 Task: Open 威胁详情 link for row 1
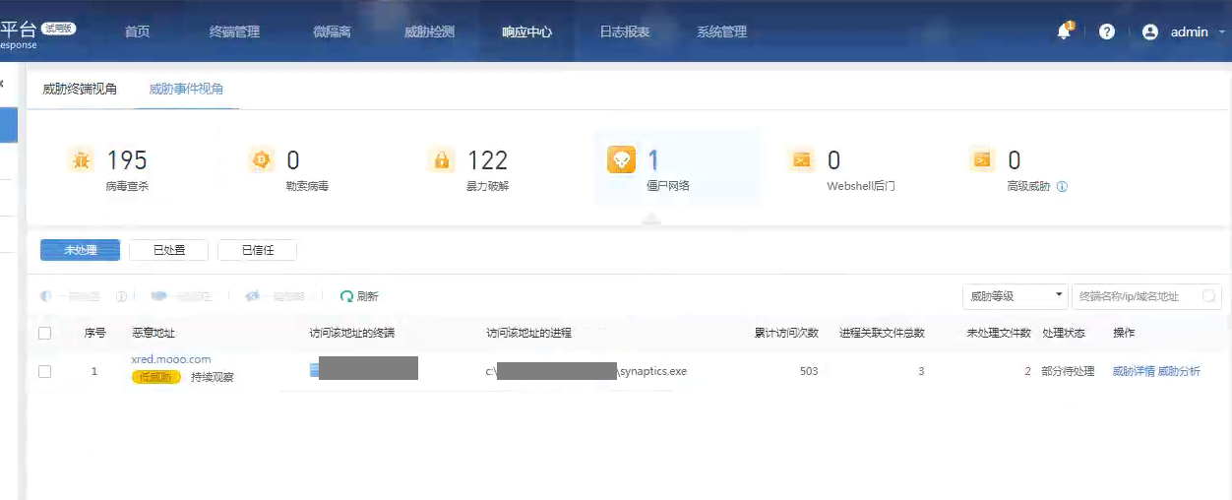click(x=1133, y=371)
